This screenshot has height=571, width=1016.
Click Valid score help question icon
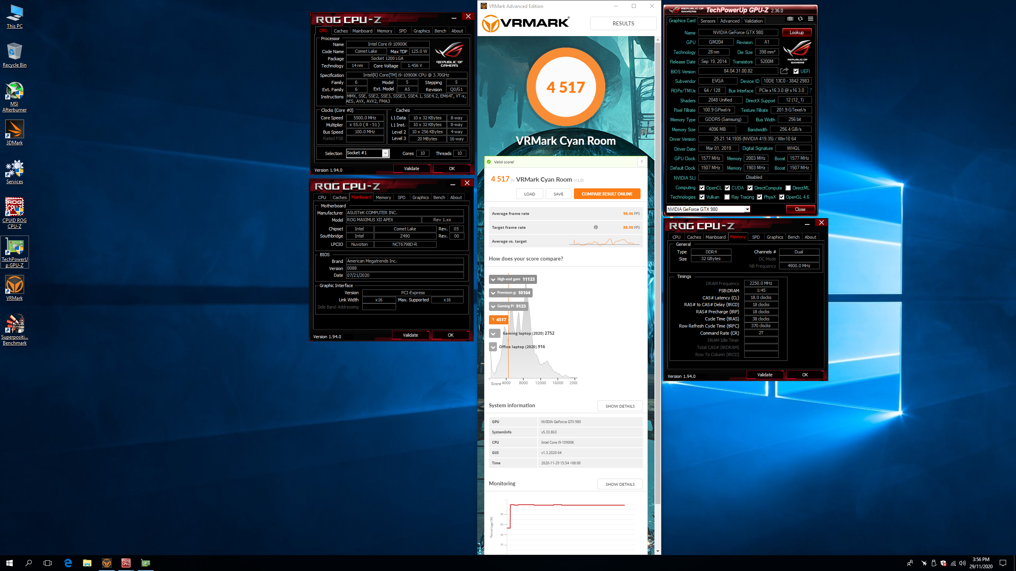pyautogui.click(x=641, y=162)
